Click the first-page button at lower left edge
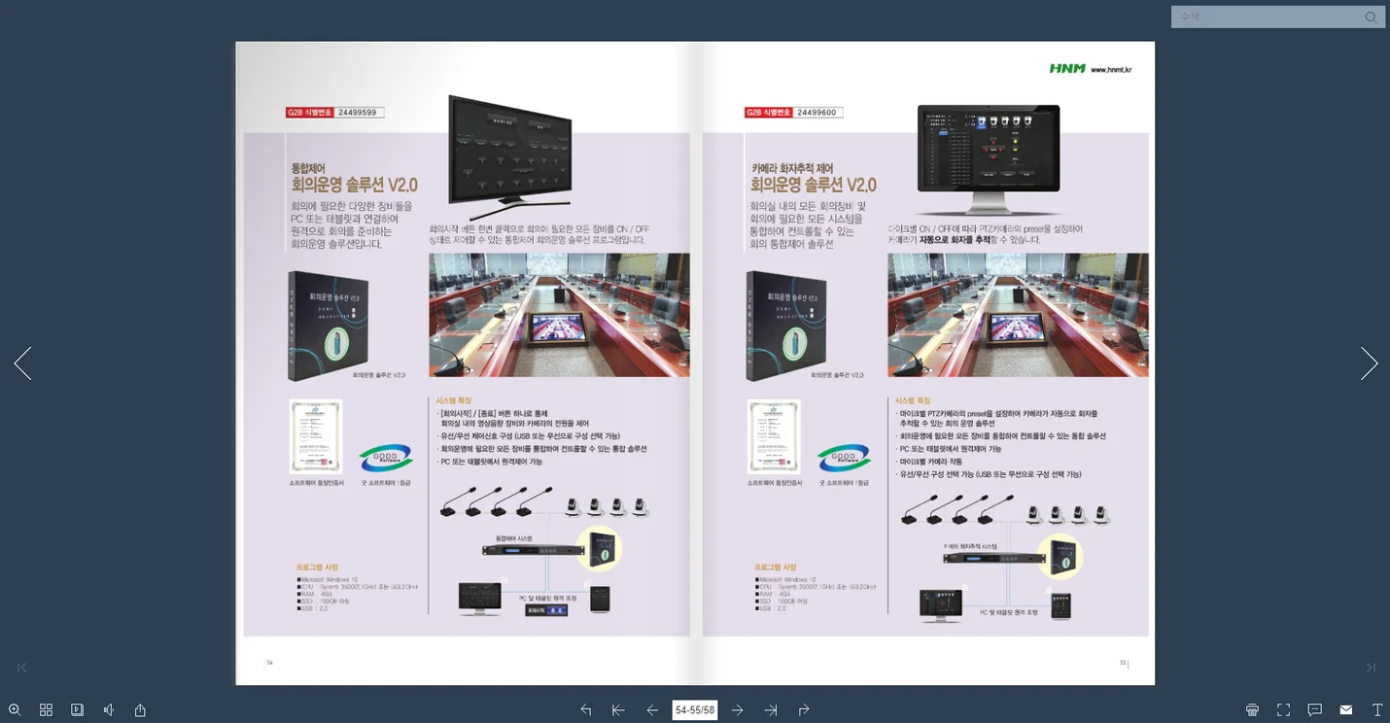The image size is (1390, 723). point(22,668)
